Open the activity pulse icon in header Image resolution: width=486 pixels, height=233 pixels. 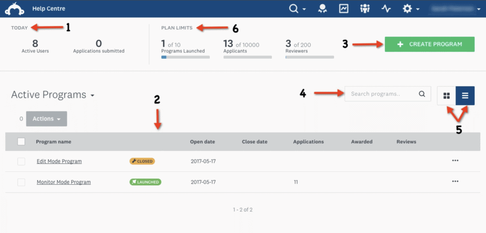coord(386,9)
